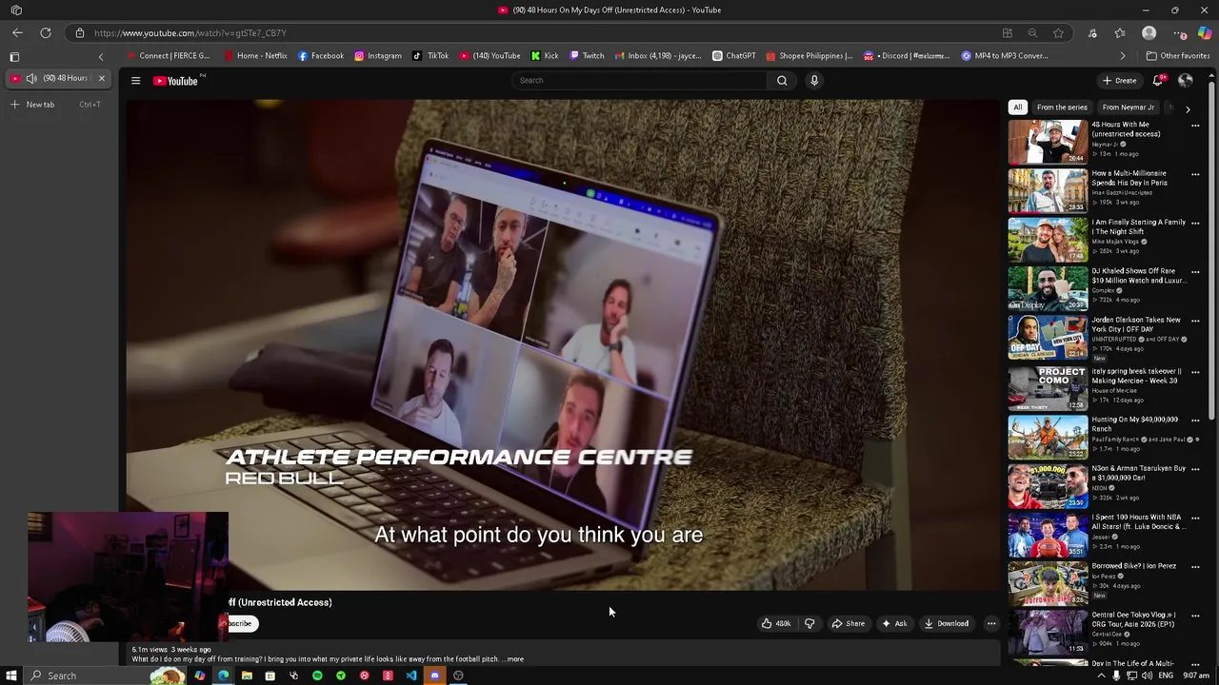Open options for 48 Hours With Me video
Screen dimensions: 1219x685
tap(1195, 126)
